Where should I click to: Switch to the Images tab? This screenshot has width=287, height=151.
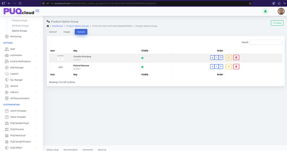pos(67,32)
